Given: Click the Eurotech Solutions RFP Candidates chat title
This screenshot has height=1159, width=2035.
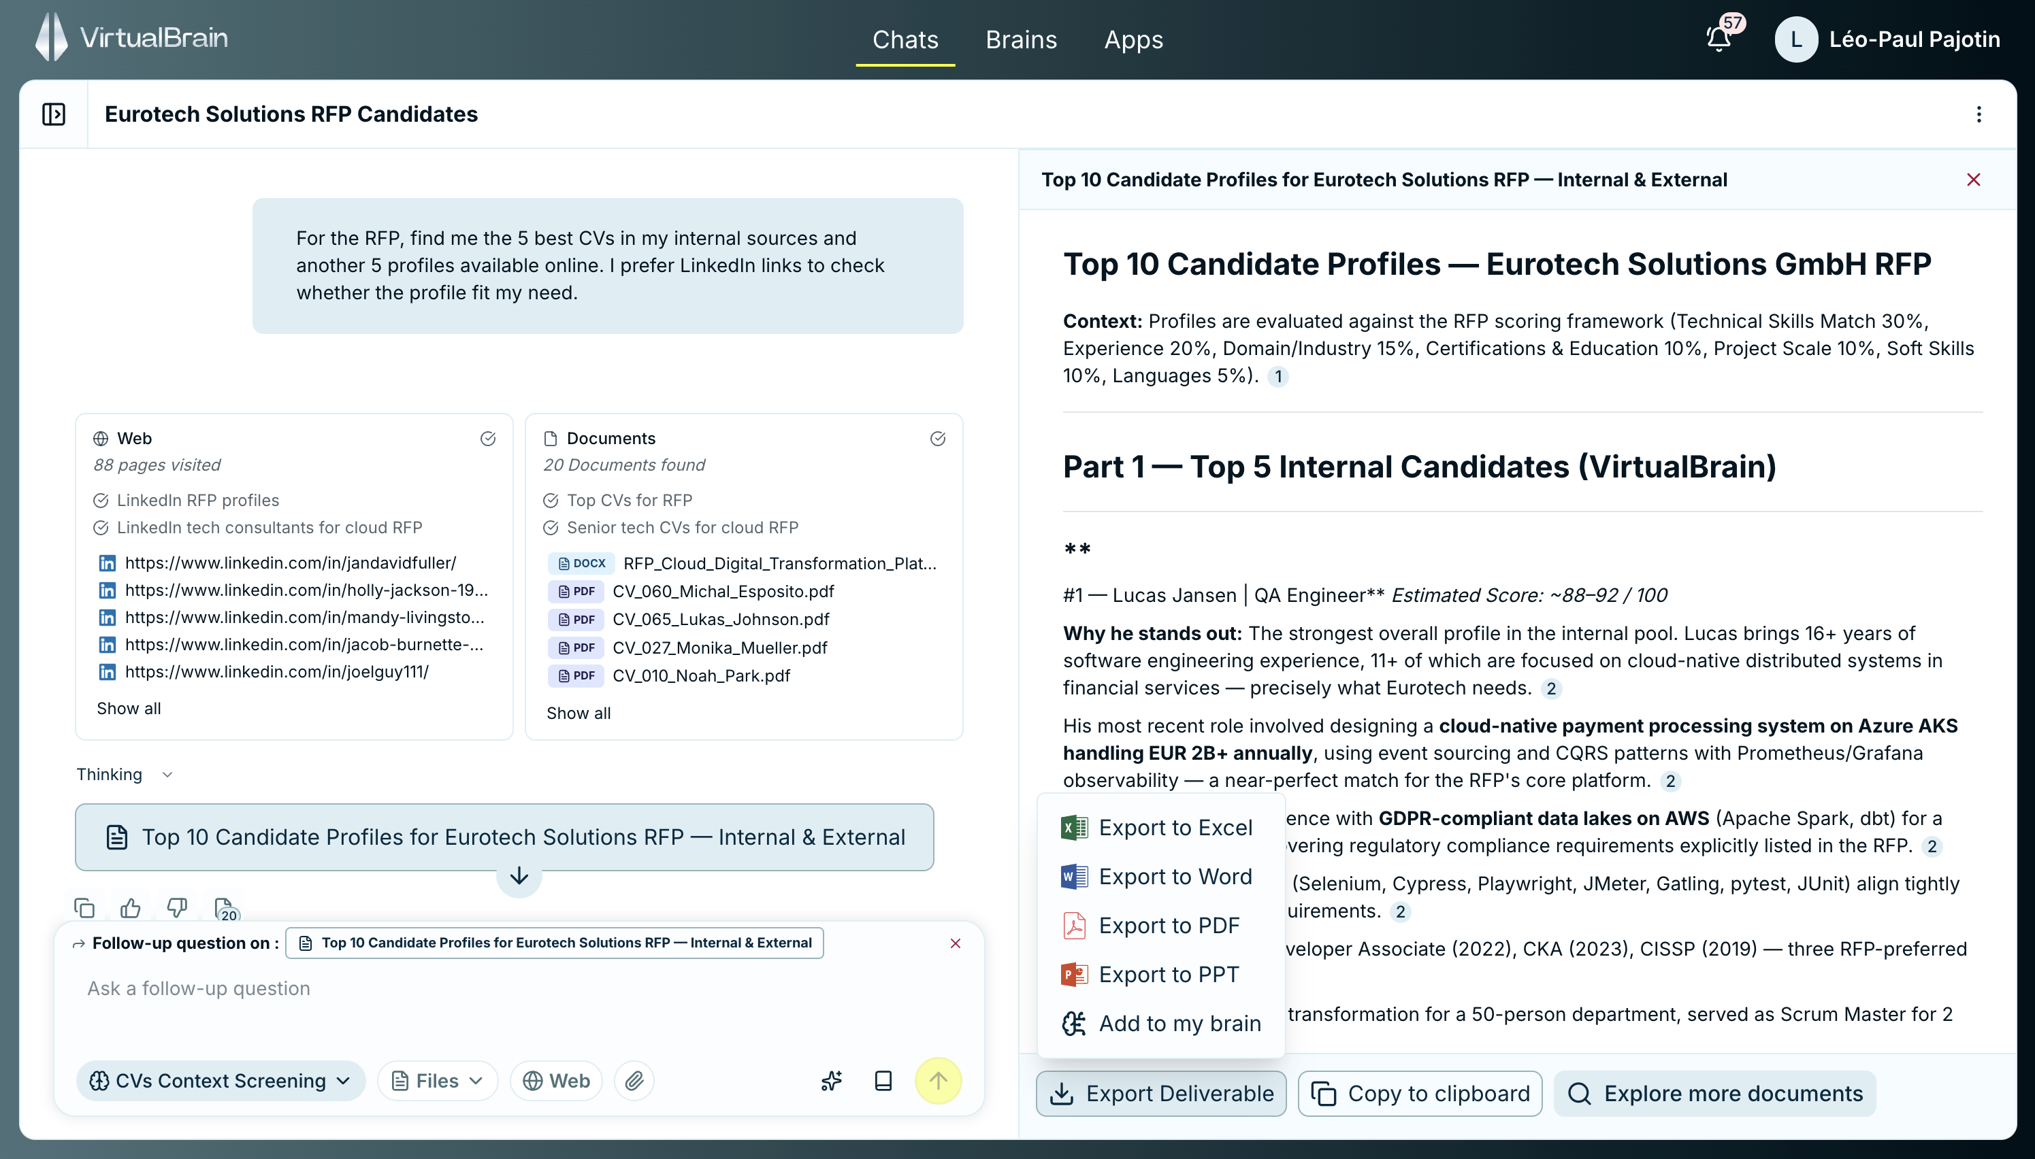Looking at the screenshot, I should point(291,114).
